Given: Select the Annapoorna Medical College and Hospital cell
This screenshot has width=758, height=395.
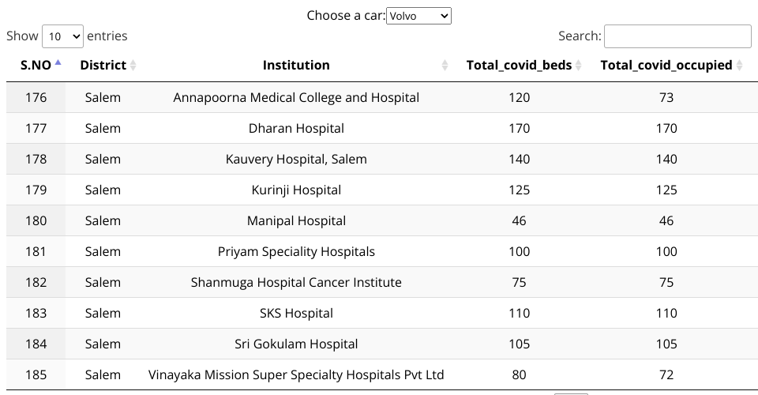Looking at the screenshot, I should coord(296,98).
